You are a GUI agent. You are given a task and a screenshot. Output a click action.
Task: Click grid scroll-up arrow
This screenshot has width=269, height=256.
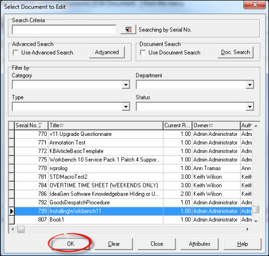point(256,126)
